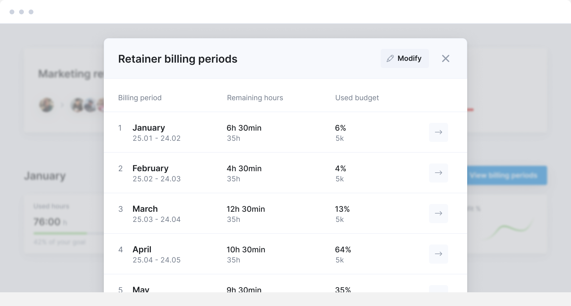Click the green Used hours progress bar
This screenshot has height=306, width=571.
[60, 234]
